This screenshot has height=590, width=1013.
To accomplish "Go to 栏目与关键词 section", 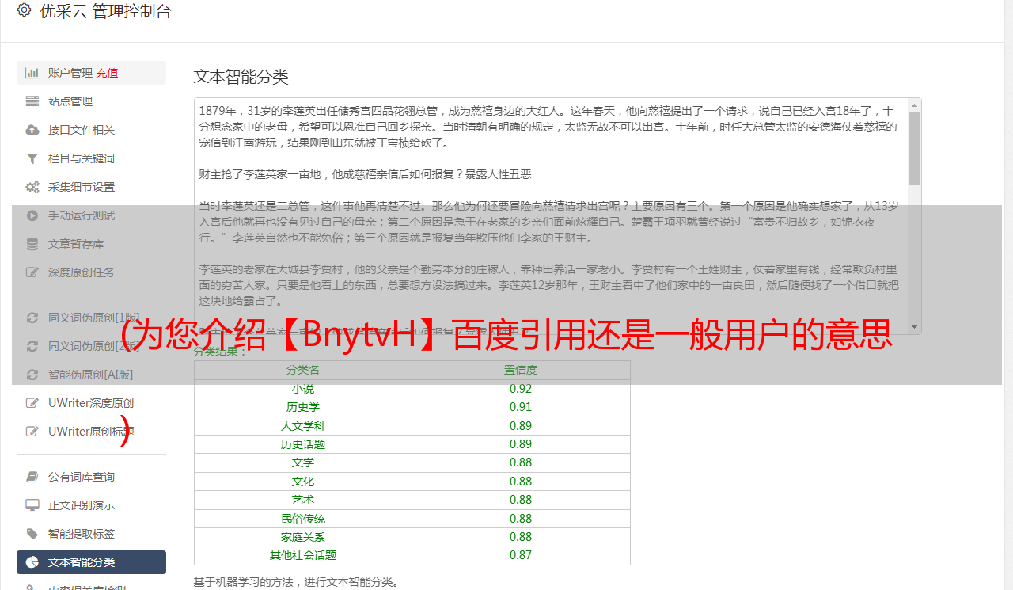I will pyautogui.click(x=91, y=158).
